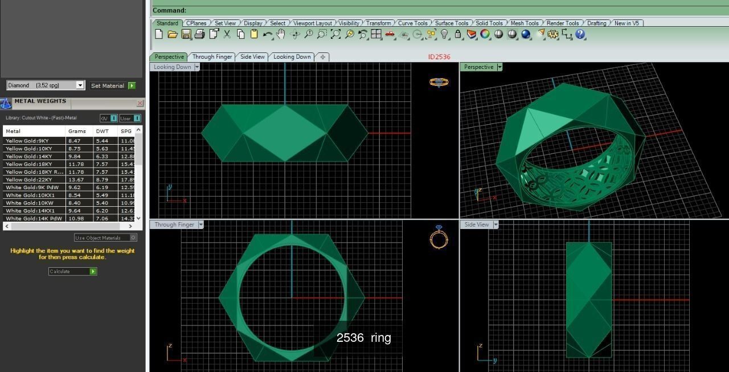The width and height of the screenshot is (729, 372).
Task: Click the light bulb hide/show icon
Action: coord(445,34)
